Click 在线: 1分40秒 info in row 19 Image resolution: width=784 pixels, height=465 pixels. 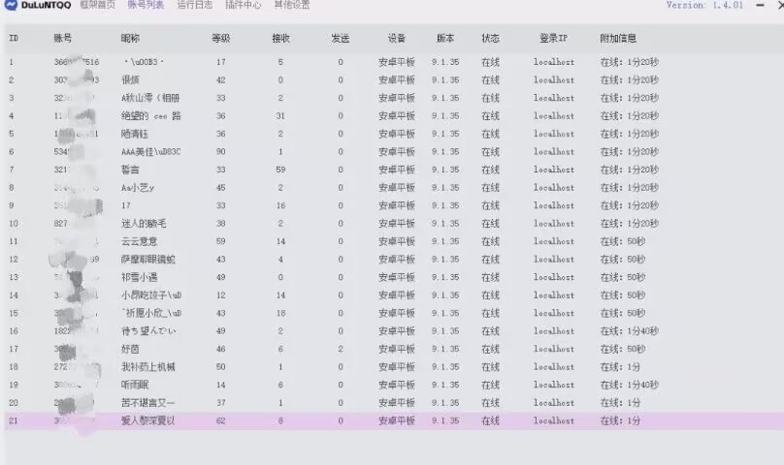click(630, 386)
